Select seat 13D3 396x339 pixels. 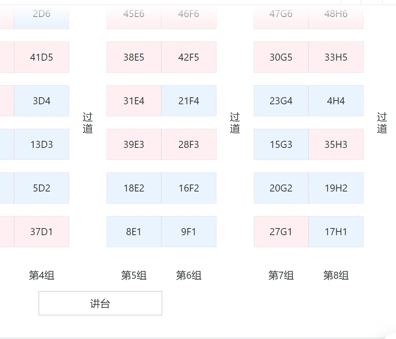pos(41,145)
